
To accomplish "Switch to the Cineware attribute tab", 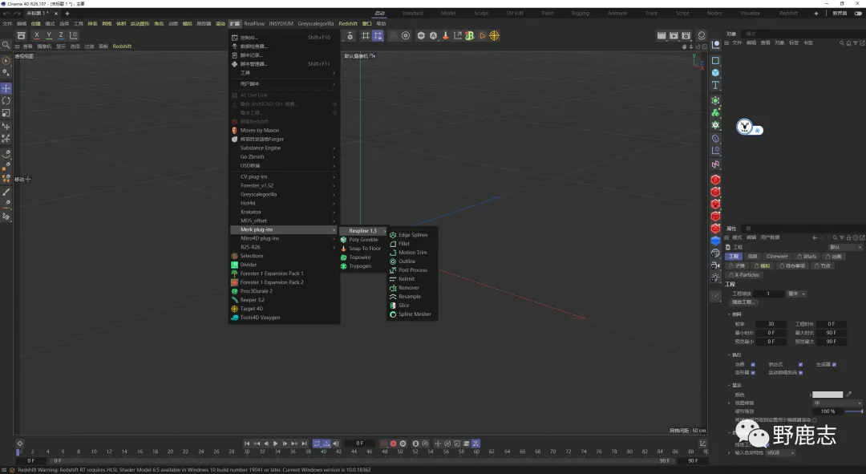I will [777, 257].
